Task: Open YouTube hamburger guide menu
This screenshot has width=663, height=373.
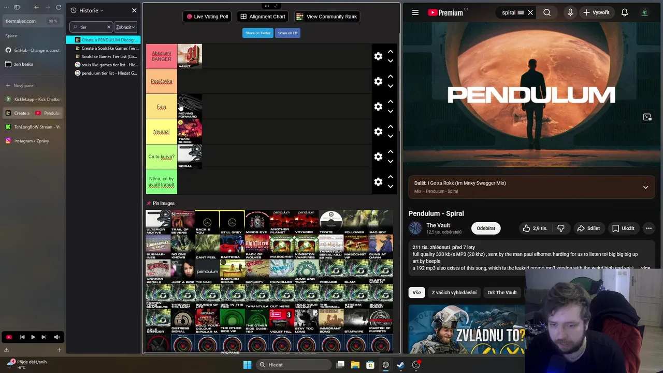Action: (x=415, y=12)
